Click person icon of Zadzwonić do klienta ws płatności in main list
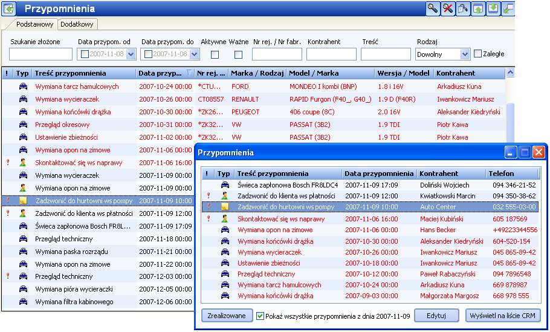This screenshot has width=550, height=332. [x=23, y=213]
